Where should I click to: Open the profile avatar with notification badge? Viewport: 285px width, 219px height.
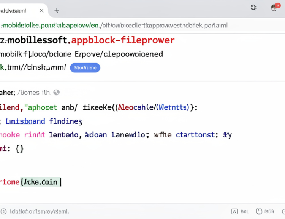tap(275, 7)
